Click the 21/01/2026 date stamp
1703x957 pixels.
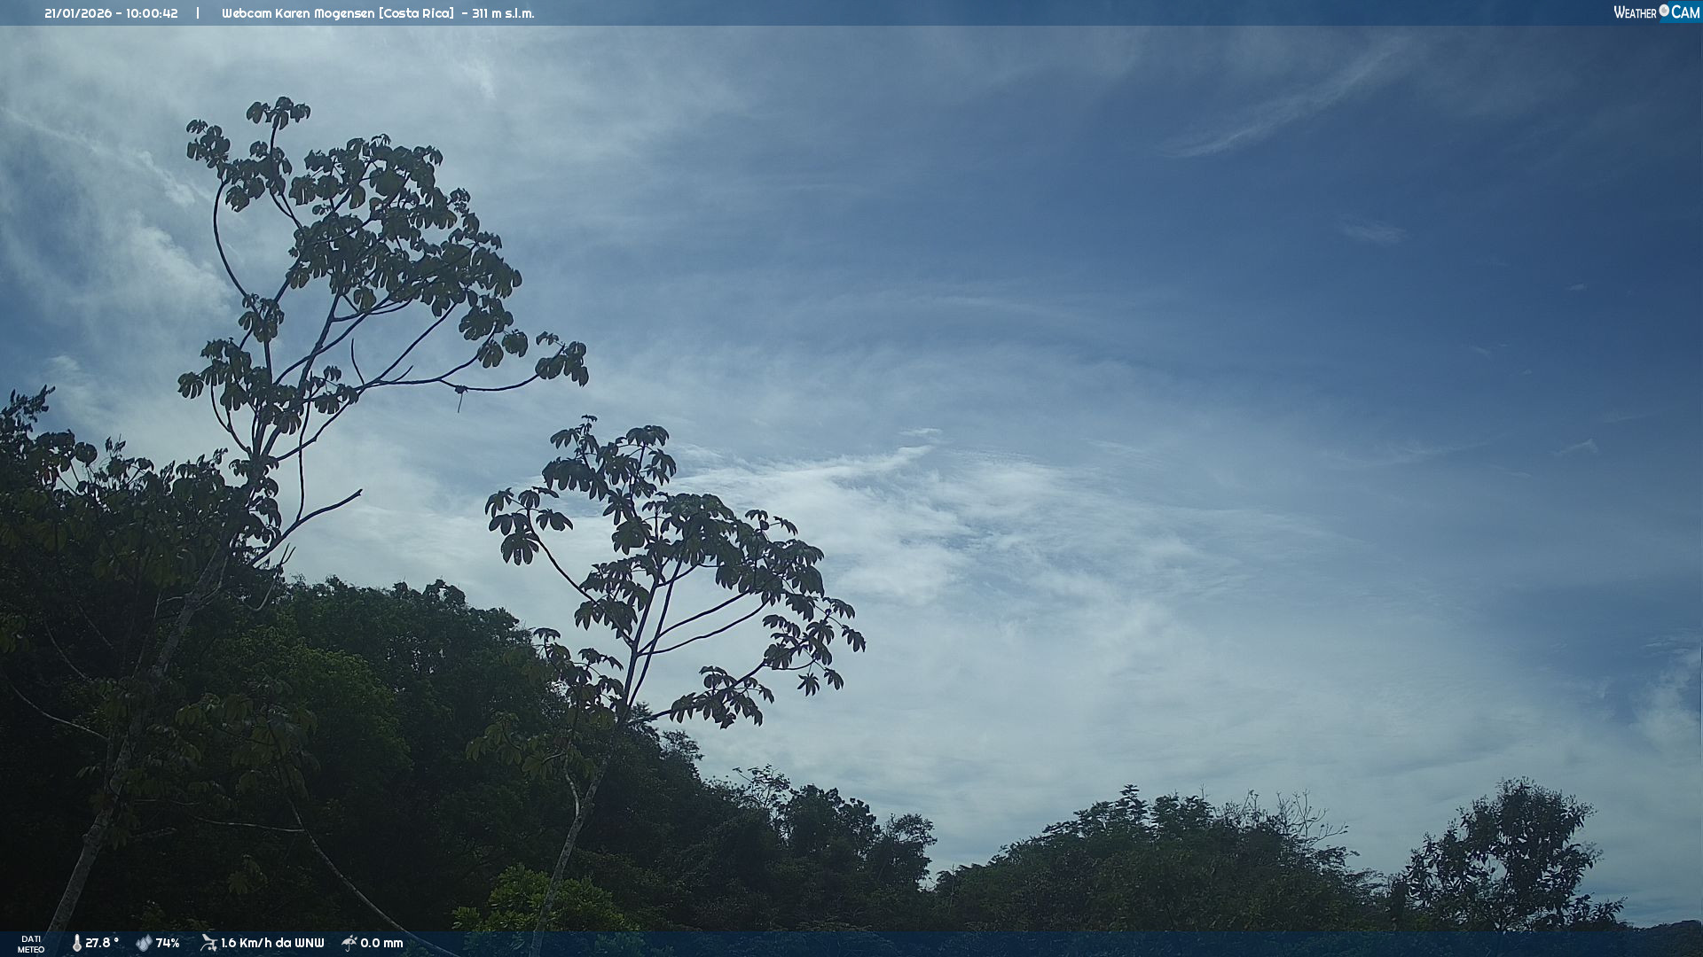click(x=78, y=13)
